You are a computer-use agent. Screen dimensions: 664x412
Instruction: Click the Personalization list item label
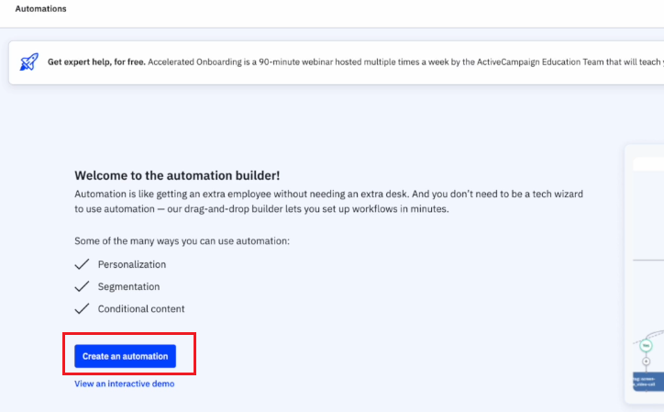132,264
